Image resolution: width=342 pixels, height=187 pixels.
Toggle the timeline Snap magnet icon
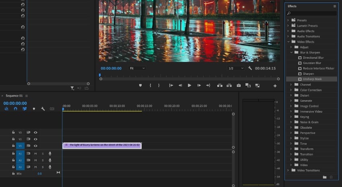tap(16, 109)
